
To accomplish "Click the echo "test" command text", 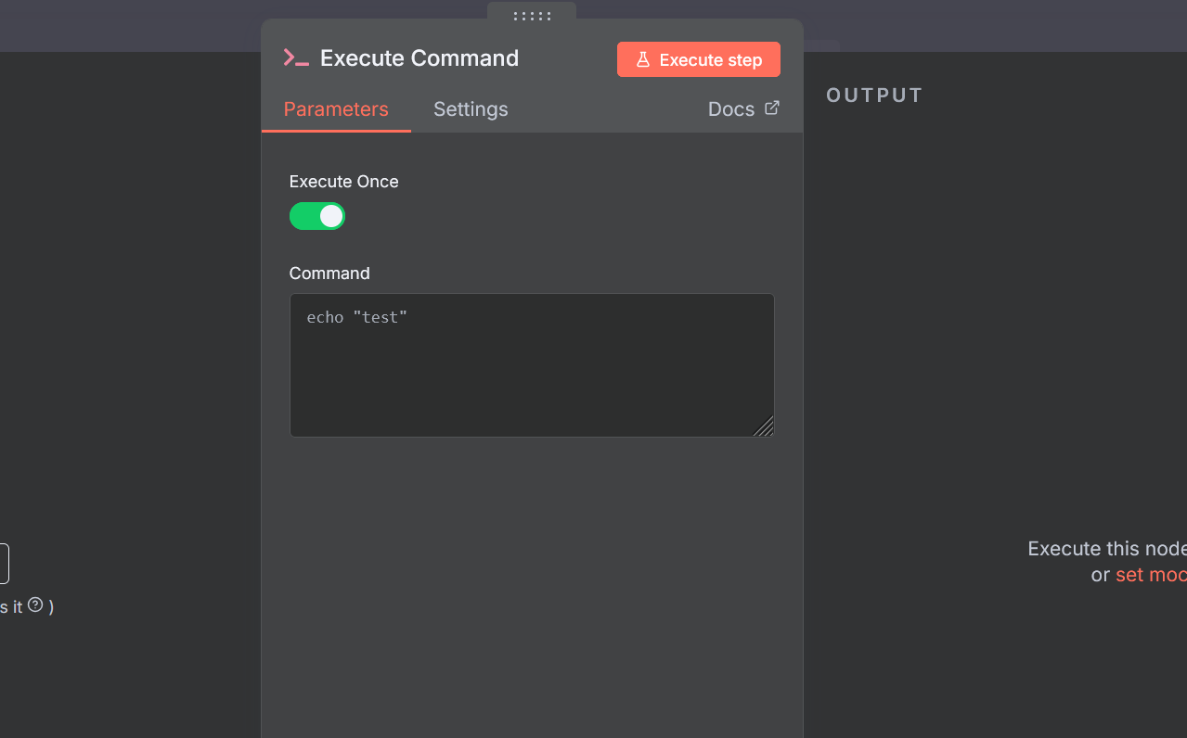I will click(x=357, y=317).
